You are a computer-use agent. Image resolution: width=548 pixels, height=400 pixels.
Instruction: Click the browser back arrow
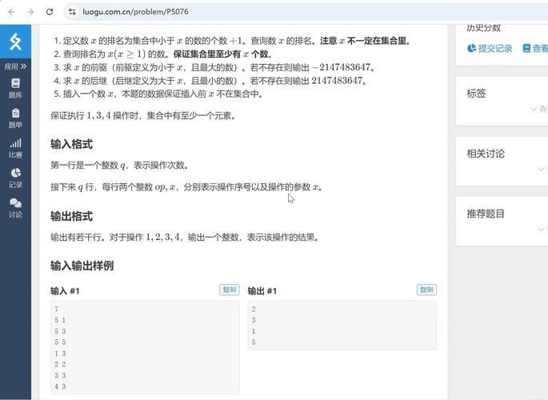12,11
